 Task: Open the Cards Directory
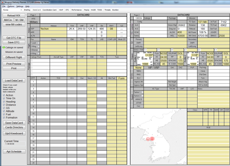point(14,127)
